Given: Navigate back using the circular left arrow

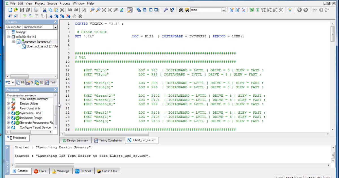Looking at the screenshot, I should click(x=299, y=10).
